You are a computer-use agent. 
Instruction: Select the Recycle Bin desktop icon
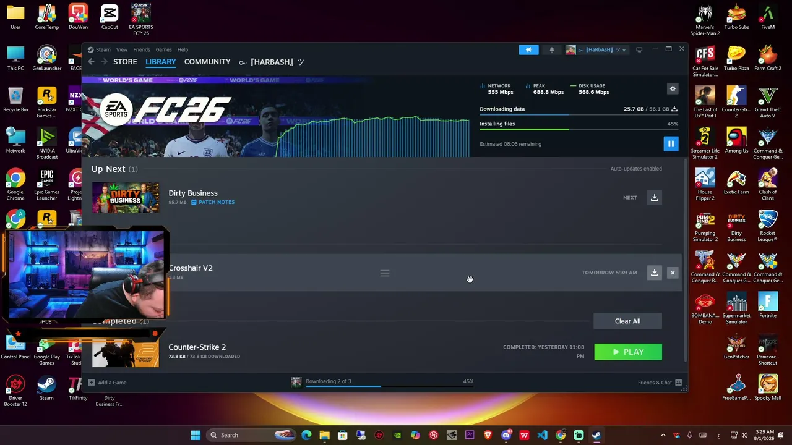[15, 99]
